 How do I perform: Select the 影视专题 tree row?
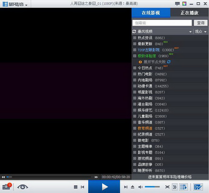tap(170, 152)
